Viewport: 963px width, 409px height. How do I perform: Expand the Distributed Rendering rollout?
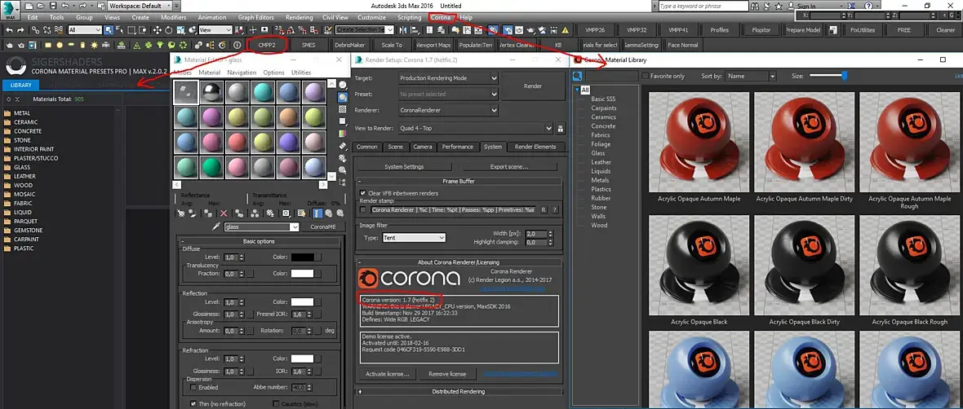[x=459, y=391]
